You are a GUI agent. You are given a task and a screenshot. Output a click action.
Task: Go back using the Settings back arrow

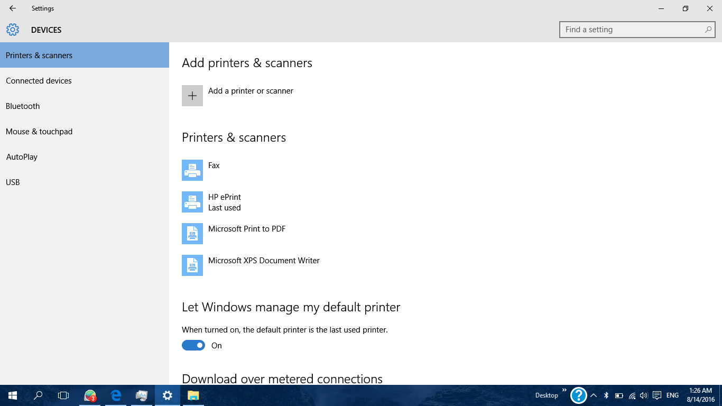click(13, 8)
